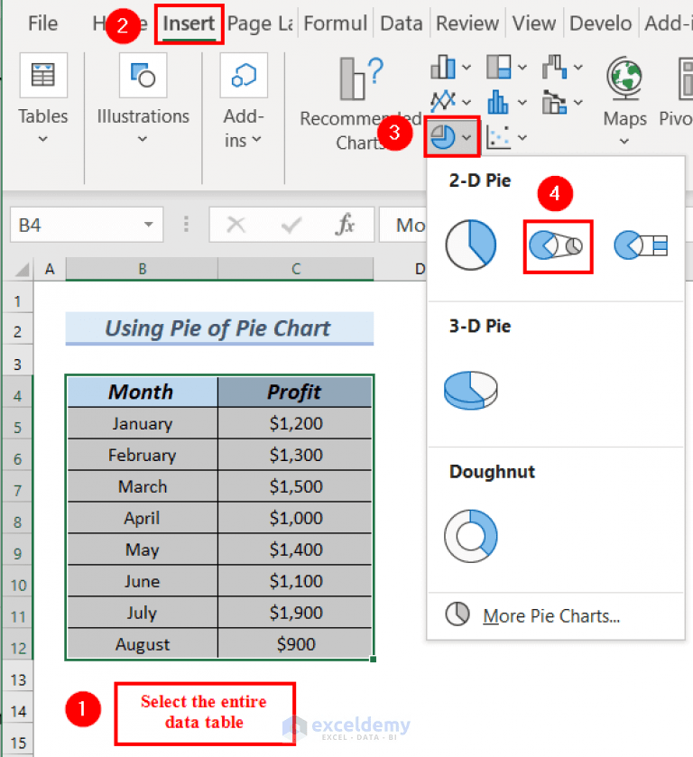Viewport: 693px width, 757px height.
Task: Click Cancel X in formula bar
Action: (x=236, y=225)
